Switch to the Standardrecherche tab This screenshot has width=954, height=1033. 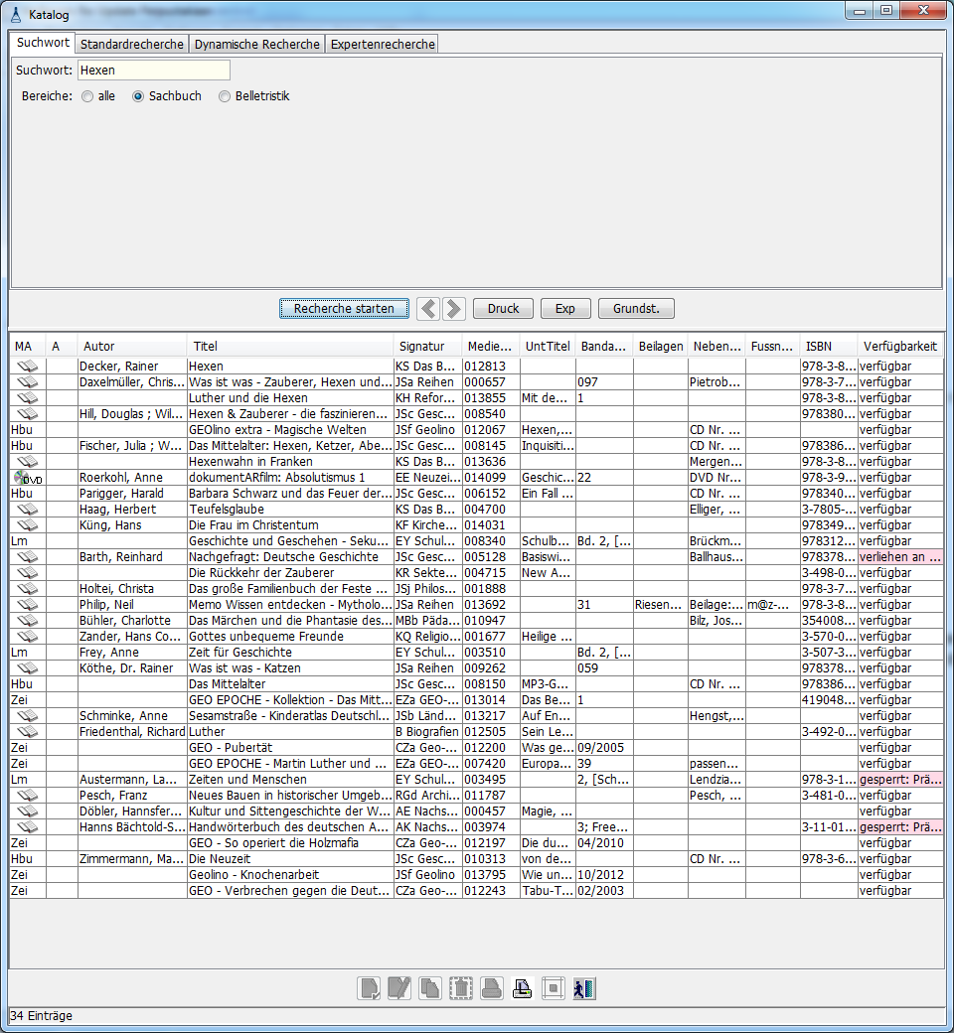click(x=131, y=45)
